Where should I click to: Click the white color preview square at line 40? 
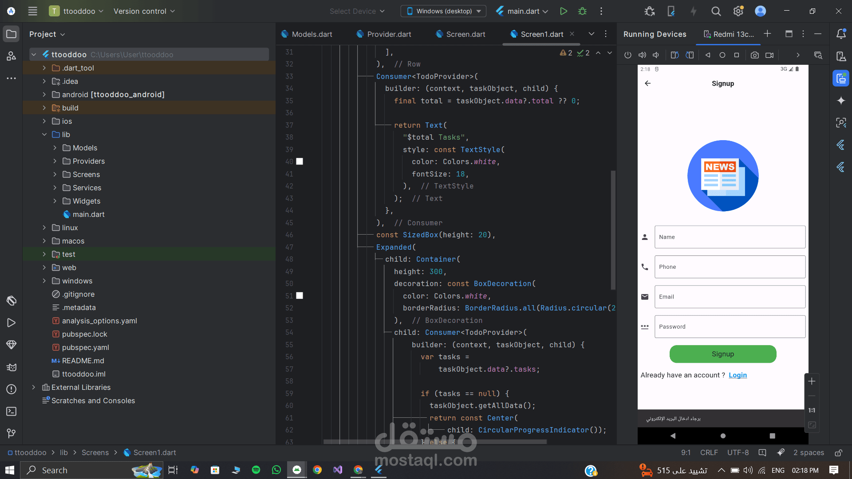(x=299, y=161)
